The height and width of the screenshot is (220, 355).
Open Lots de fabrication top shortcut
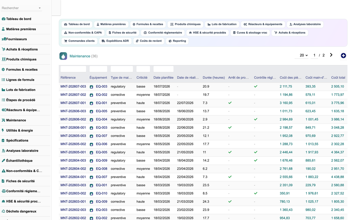(x=222, y=24)
